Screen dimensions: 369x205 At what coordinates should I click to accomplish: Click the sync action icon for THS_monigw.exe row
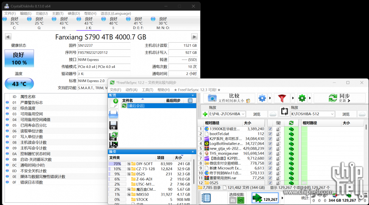[x=291, y=153]
